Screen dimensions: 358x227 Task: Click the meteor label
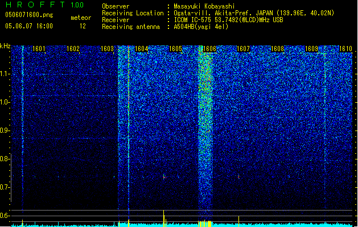click(81, 18)
